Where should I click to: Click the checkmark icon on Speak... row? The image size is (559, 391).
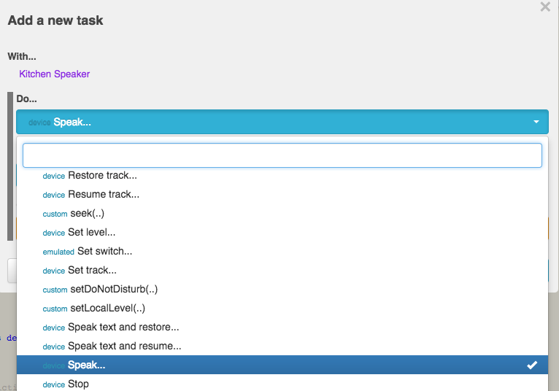tap(532, 365)
